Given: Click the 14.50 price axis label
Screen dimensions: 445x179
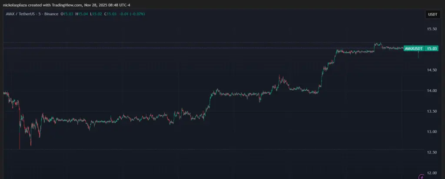Looking at the screenshot, I should point(432,70).
